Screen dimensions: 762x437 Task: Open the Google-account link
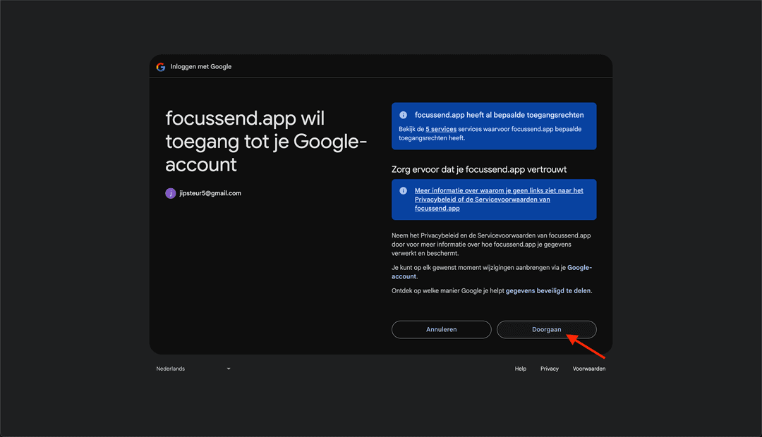click(492, 272)
